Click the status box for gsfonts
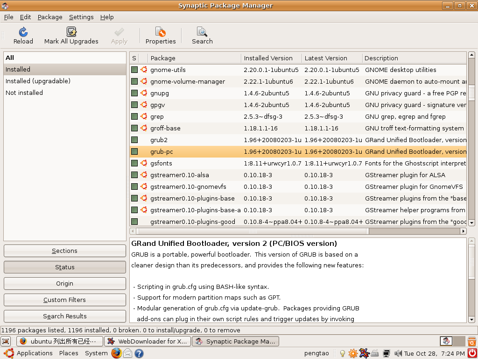Viewport: 478px width, 359px height. (x=134, y=163)
